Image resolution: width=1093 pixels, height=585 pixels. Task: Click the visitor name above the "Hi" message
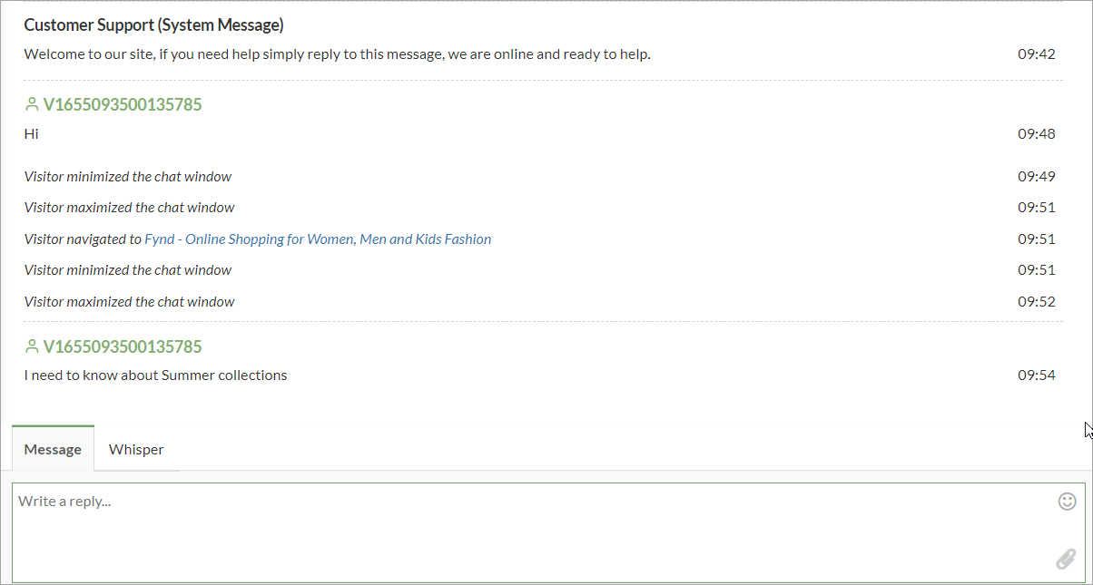coord(123,104)
